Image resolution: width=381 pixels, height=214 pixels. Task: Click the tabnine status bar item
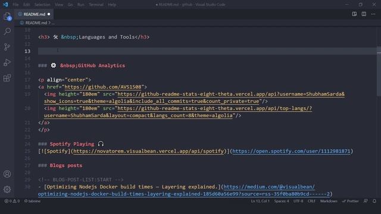[32, 201]
